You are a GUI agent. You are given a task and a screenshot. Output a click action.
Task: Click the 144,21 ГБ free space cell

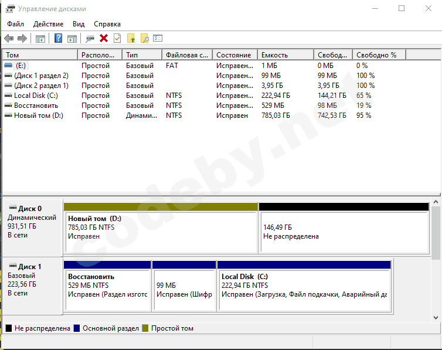coord(332,96)
